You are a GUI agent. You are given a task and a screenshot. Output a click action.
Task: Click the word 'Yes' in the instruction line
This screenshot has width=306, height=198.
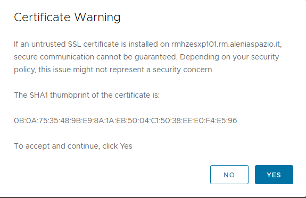click(x=126, y=146)
